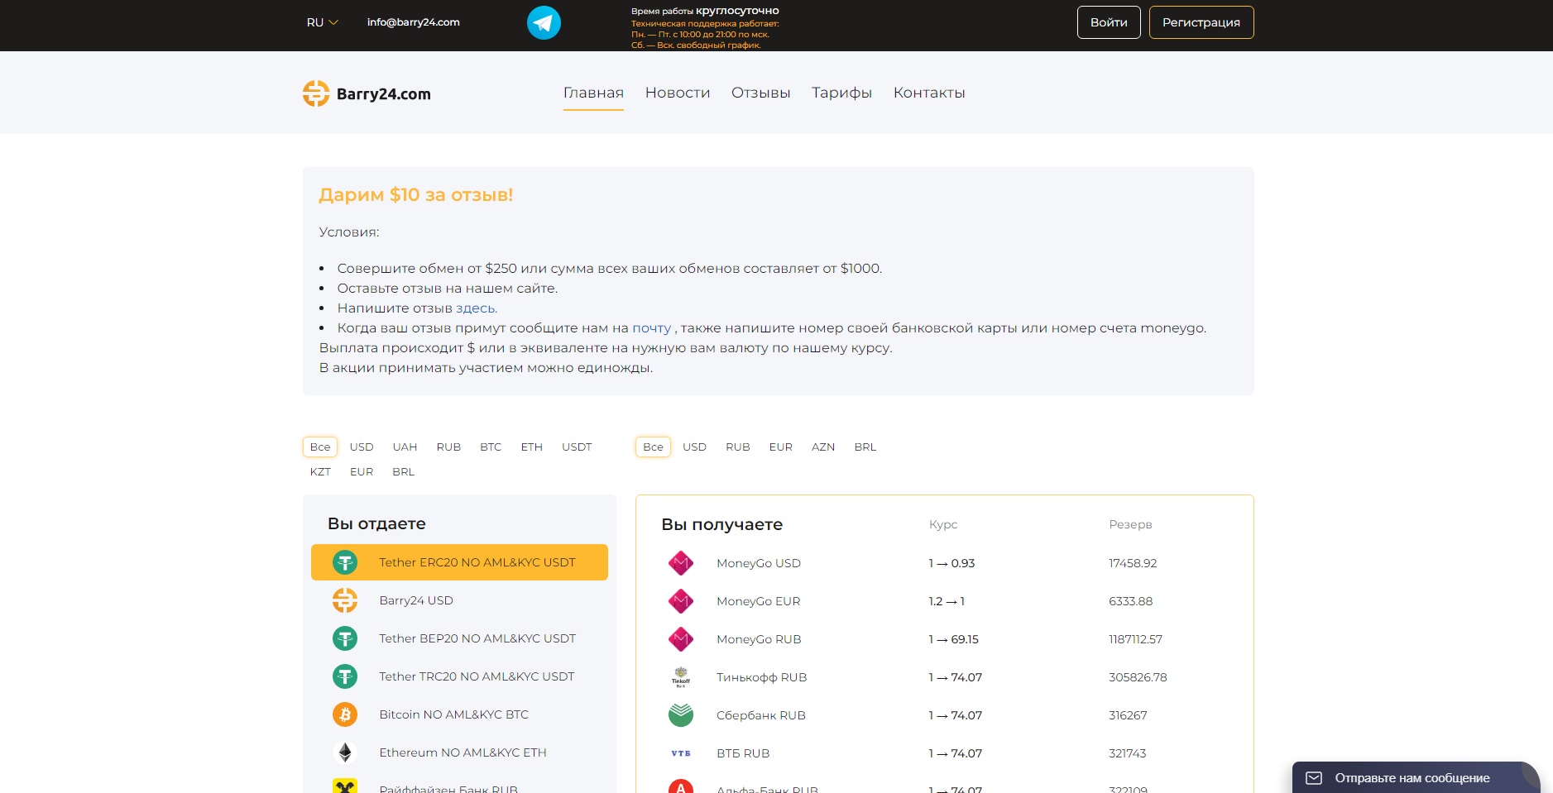This screenshot has width=1553, height=793.
Task: Filter give currencies by EUR
Action: pyautogui.click(x=362, y=472)
